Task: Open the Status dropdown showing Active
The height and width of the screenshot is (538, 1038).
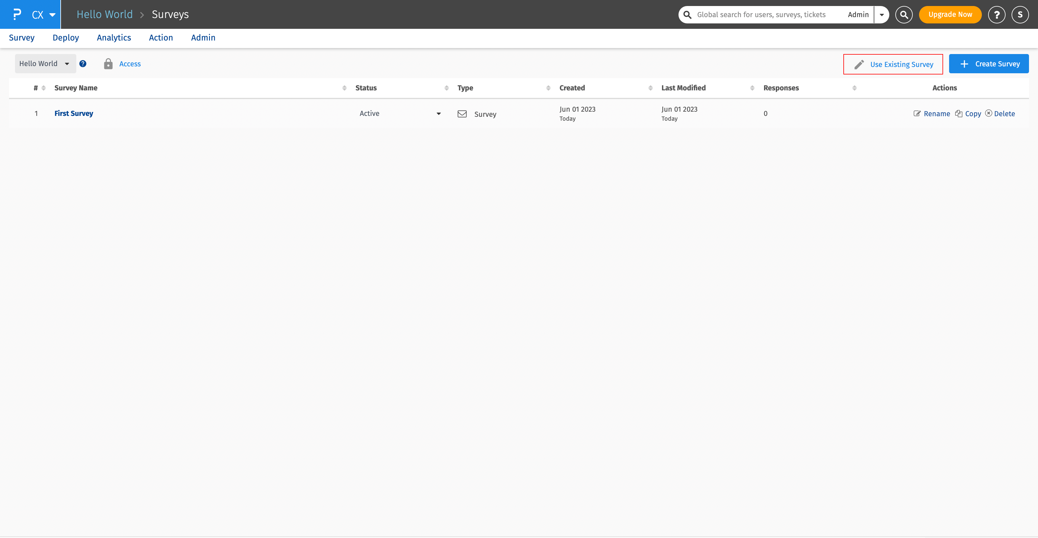Action: [399, 113]
